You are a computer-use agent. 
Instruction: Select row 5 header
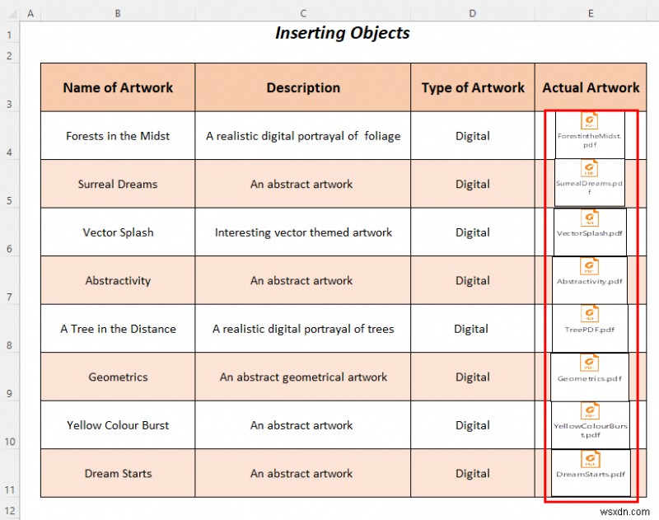coord(10,184)
